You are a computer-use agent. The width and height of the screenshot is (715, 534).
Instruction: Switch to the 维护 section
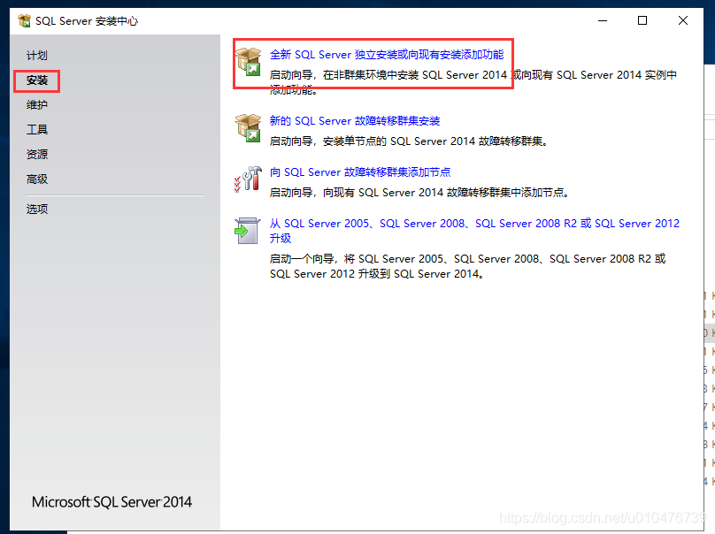(x=37, y=105)
